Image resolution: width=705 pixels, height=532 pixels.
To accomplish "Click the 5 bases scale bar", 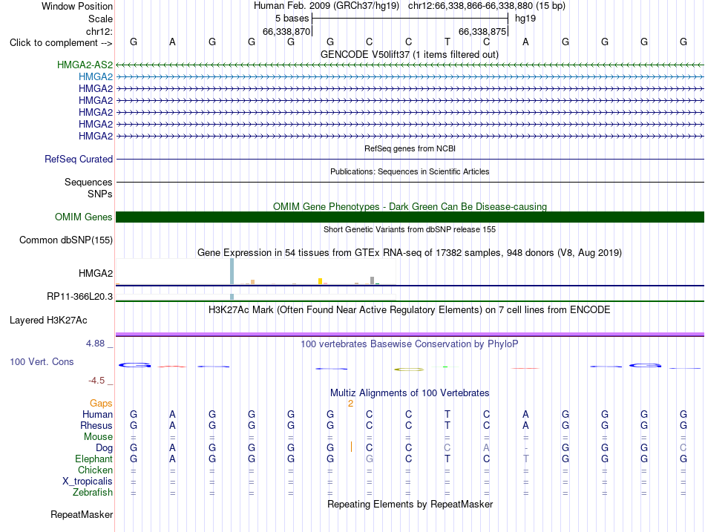I will tap(410, 19).
